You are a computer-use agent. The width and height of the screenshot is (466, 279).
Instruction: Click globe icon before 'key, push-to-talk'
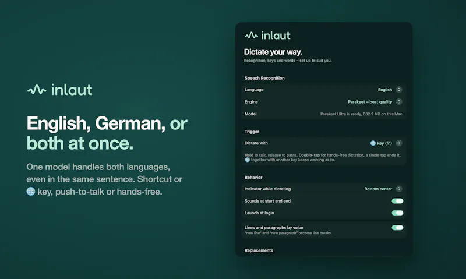click(31, 192)
